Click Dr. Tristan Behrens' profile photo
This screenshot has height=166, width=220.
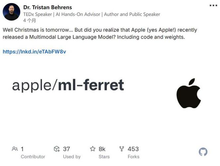(x=11, y=12)
